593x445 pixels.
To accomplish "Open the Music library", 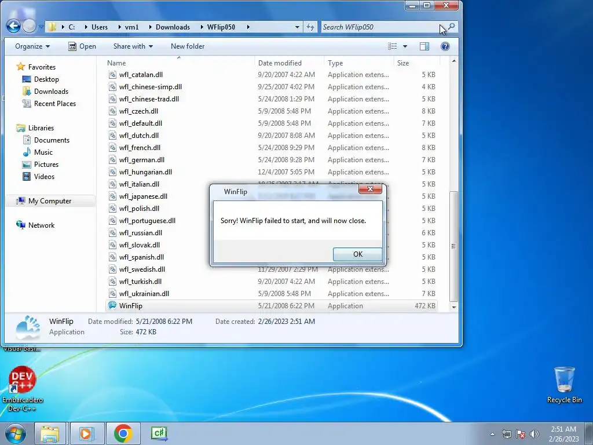I will [43, 152].
